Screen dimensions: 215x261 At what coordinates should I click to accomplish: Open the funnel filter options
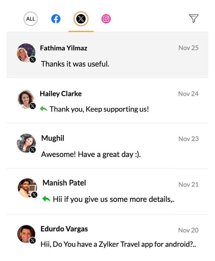(194, 18)
